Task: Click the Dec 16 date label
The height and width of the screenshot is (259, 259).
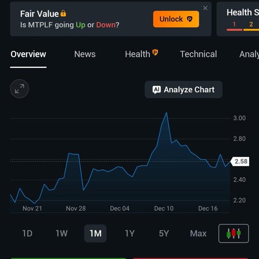Action: tap(208, 209)
